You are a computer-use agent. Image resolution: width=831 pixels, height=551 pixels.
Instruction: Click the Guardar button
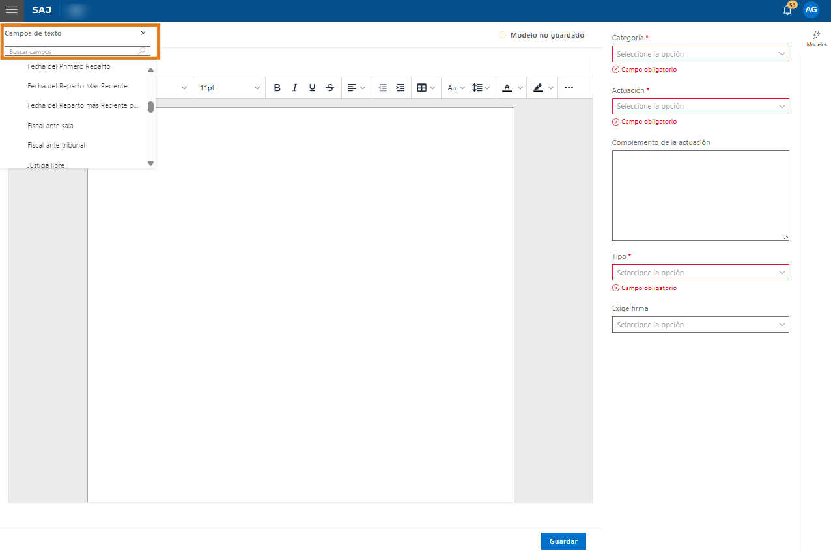563,541
